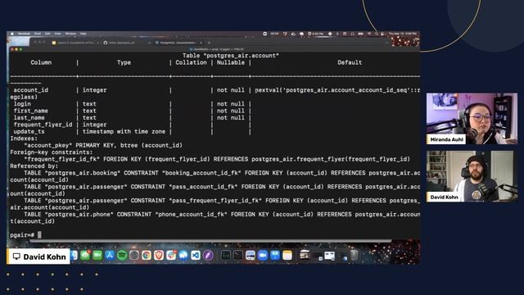
Task: Open Spotify from the dock
Action: [122, 256]
